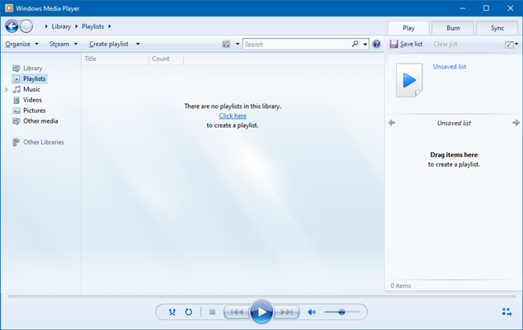Switch to the Sync tab
This screenshot has height=330, width=523.
pos(497,28)
